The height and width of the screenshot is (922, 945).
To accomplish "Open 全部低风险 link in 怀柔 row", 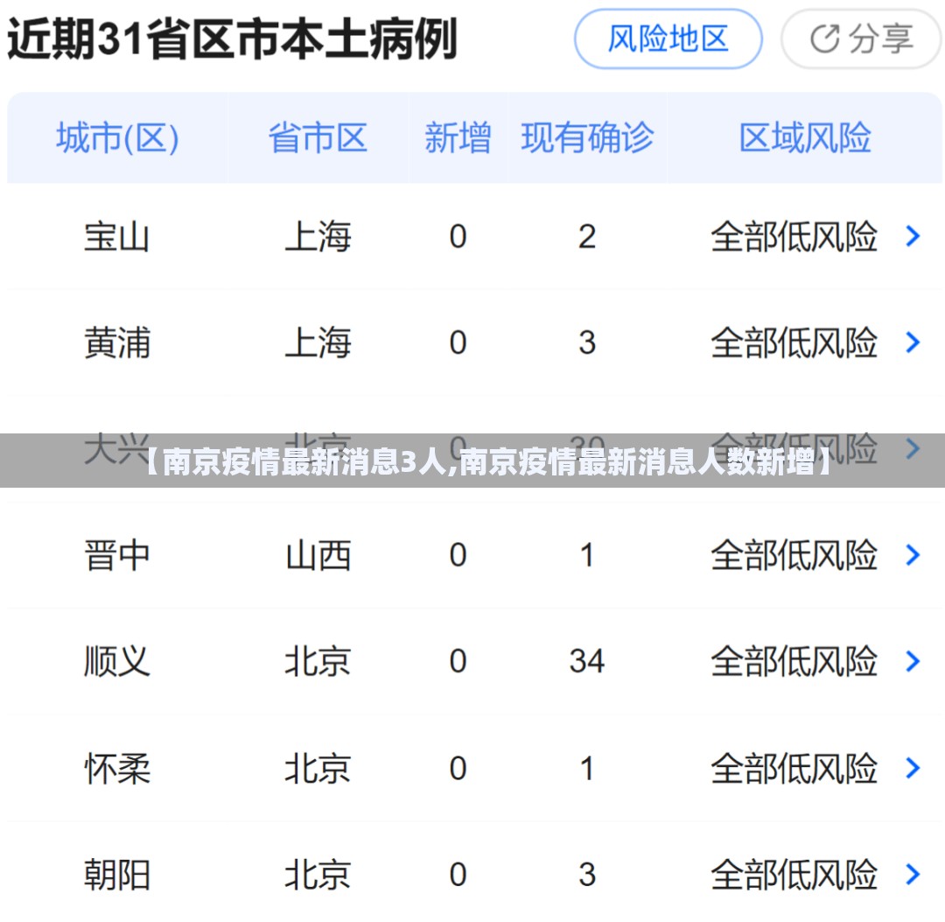I will coord(794,768).
